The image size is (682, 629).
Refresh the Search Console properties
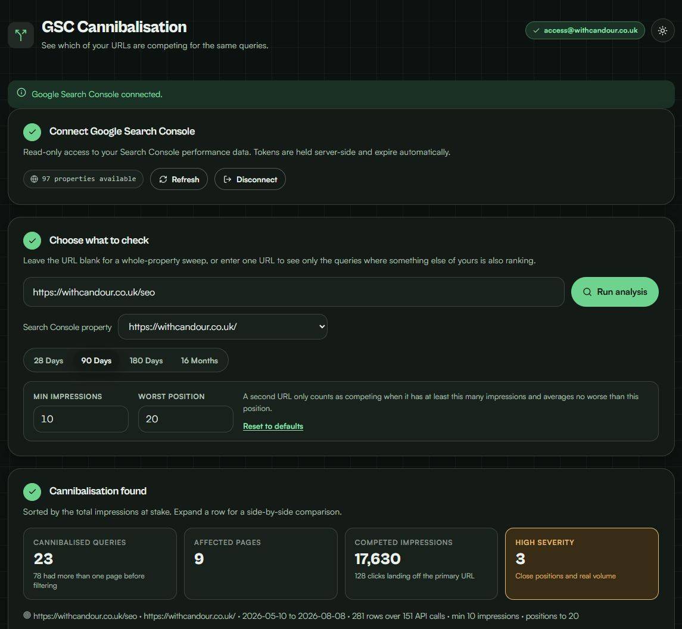179,179
